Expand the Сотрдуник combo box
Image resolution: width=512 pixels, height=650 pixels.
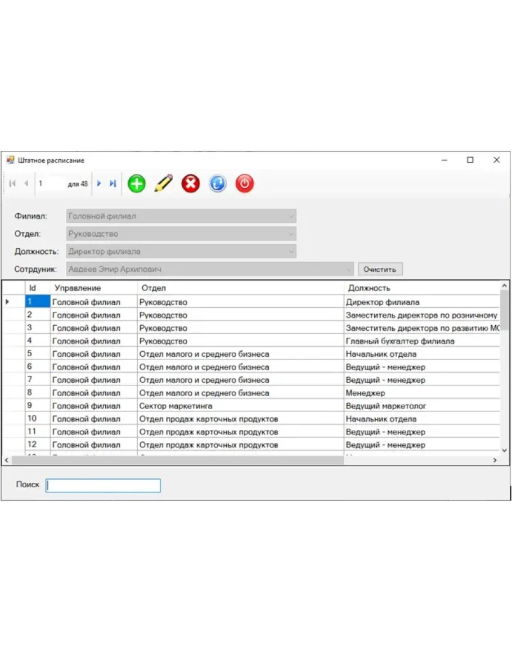(348, 270)
